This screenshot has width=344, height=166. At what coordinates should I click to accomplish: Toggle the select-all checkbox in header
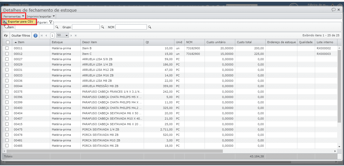pyautogui.click(x=8, y=42)
